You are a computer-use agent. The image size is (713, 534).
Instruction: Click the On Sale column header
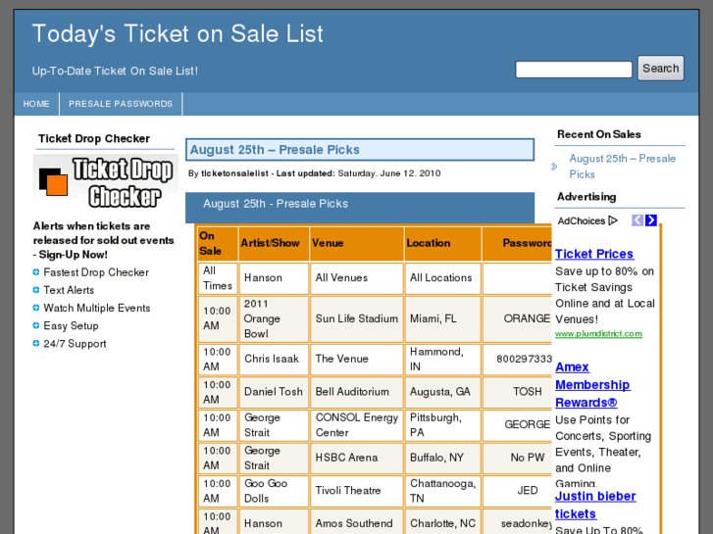pyautogui.click(x=218, y=244)
